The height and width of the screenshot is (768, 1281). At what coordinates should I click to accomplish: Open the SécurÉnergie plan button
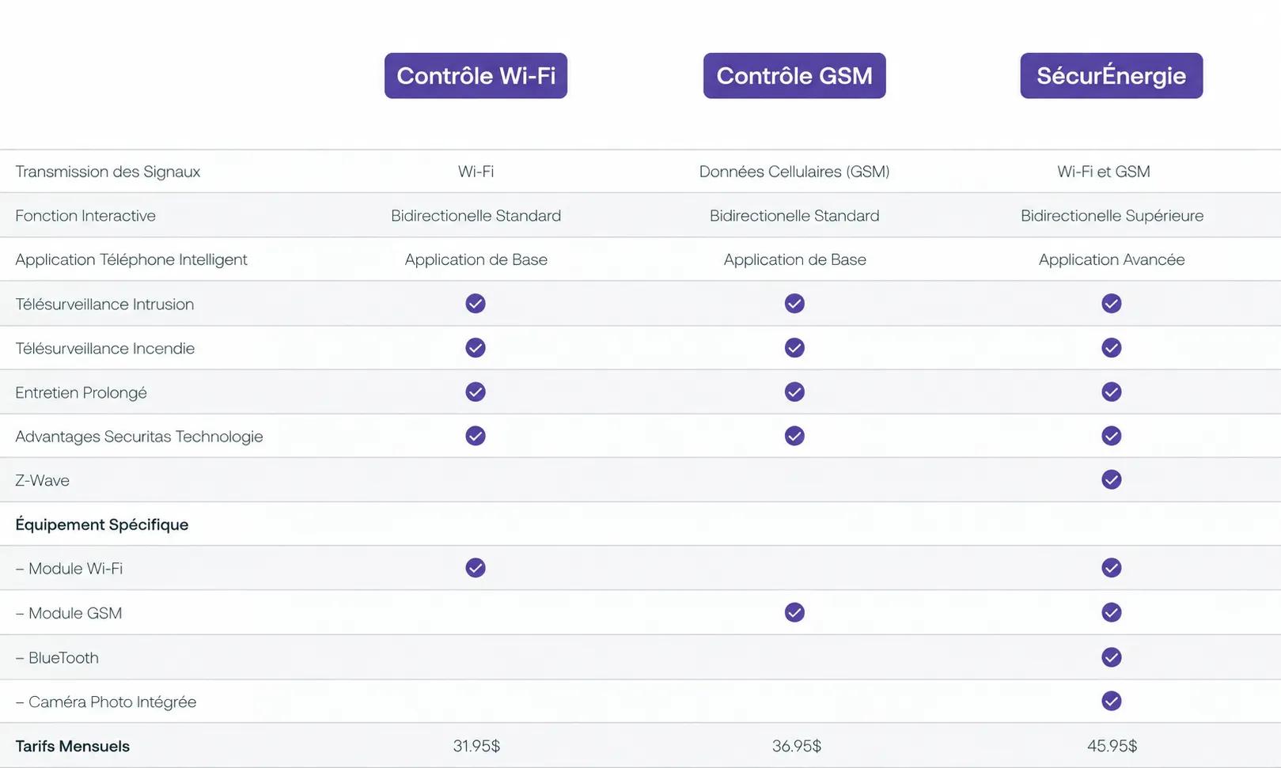[x=1112, y=76]
